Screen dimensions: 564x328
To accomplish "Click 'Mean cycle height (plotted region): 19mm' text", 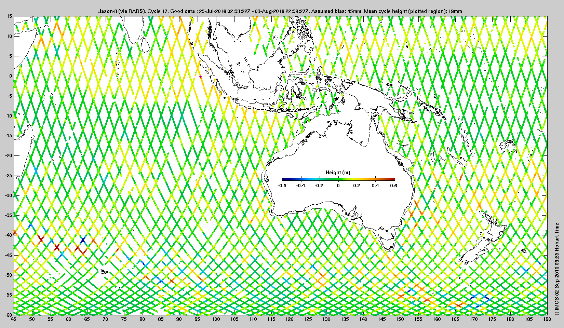I will point(413,11).
